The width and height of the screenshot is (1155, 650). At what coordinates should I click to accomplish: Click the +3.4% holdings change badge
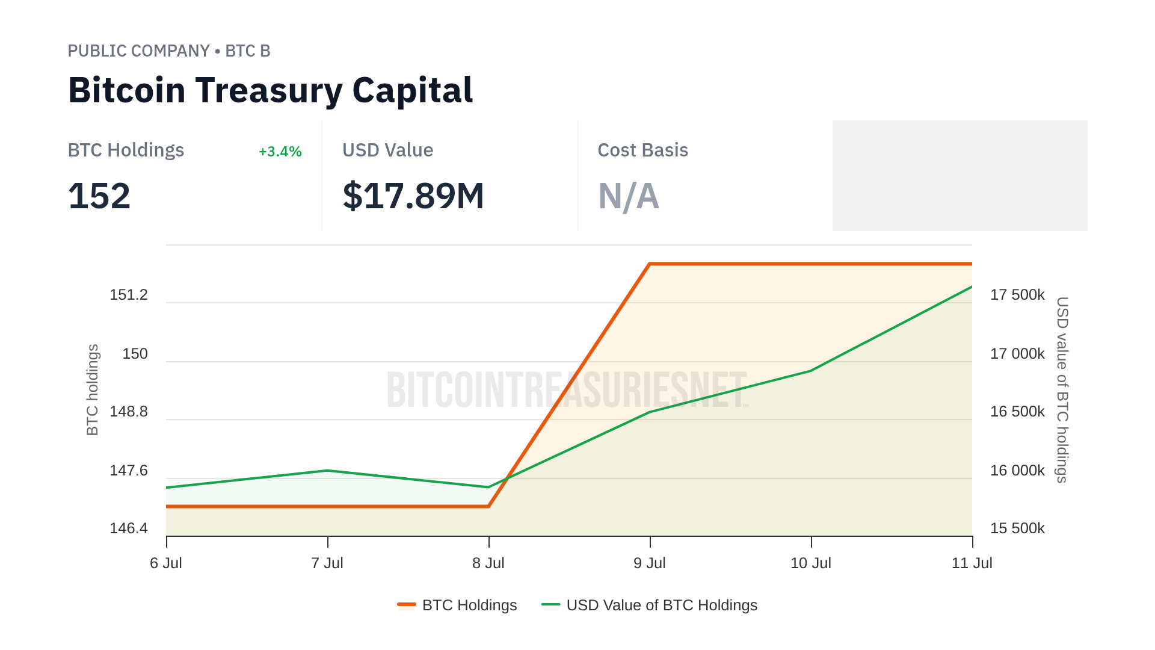tap(280, 152)
